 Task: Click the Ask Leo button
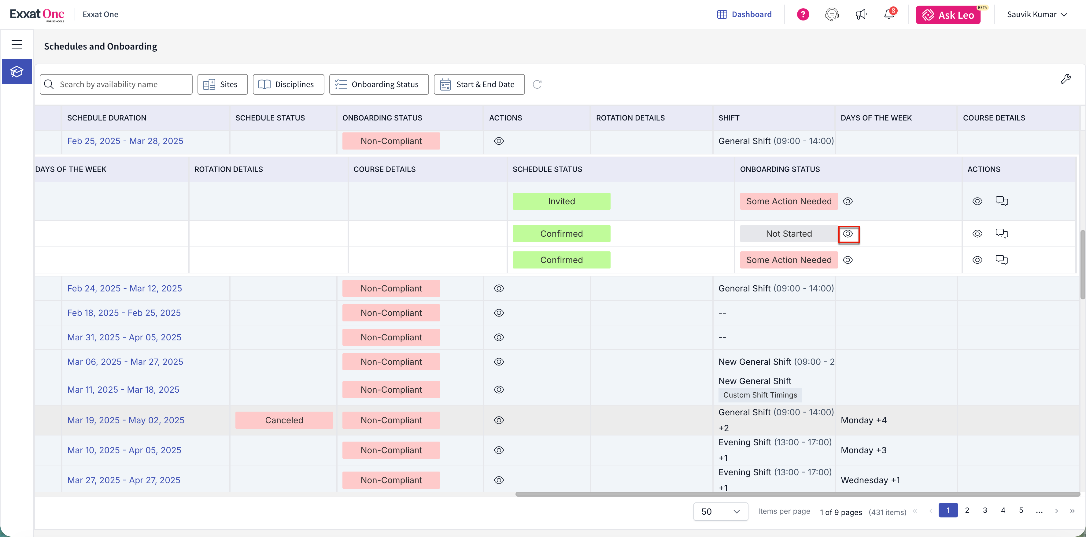[x=948, y=15]
